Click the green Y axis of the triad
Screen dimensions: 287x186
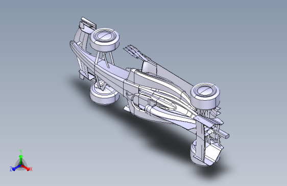pos(21,160)
